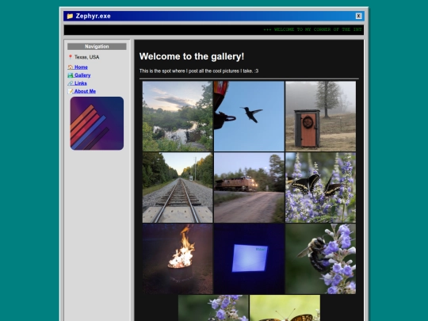Click the gallery description sentence
This screenshot has width=428, height=321.
[199, 71]
